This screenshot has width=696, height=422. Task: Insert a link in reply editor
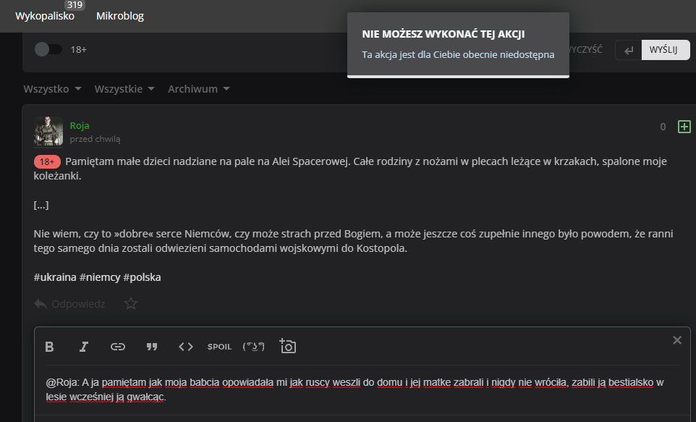click(118, 347)
